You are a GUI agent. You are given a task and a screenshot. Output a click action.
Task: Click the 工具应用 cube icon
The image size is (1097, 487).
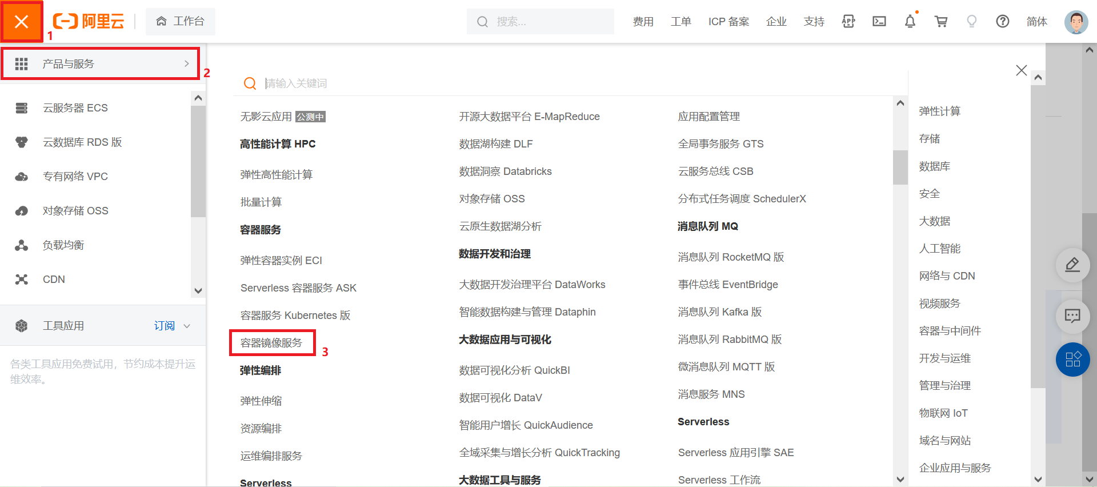(x=21, y=326)
